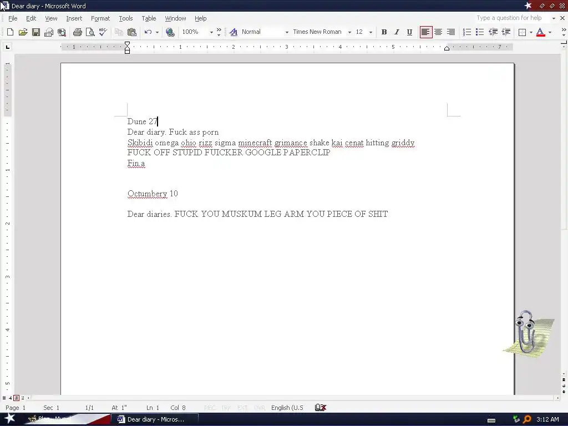Create a new blank document
Screen dimensions: 568x426
pos(10,32)
